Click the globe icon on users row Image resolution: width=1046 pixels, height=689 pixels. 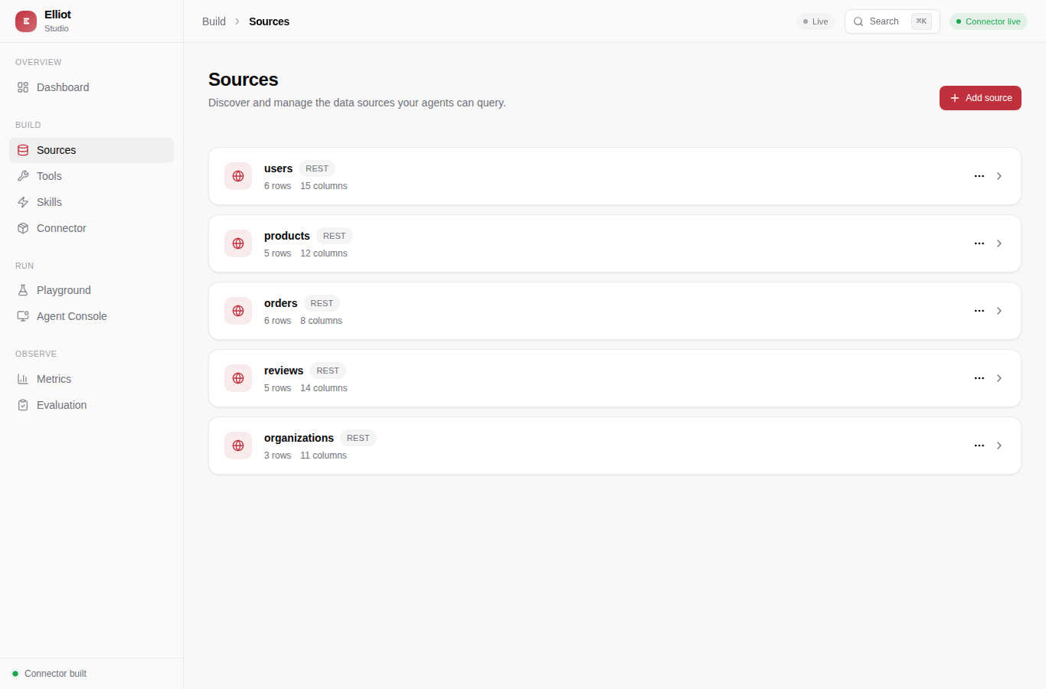coord(238,176)
